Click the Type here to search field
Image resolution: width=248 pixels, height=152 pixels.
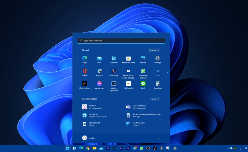click(121, 41)
